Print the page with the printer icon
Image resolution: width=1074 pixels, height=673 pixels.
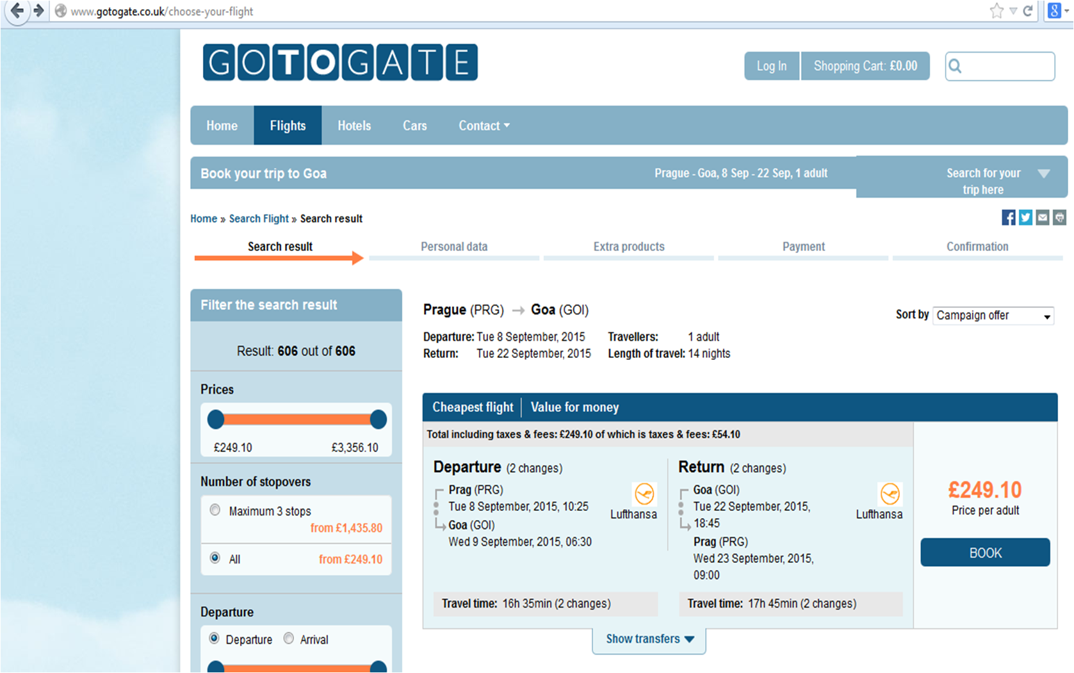pyautogui.click(x=1060, y=218)
